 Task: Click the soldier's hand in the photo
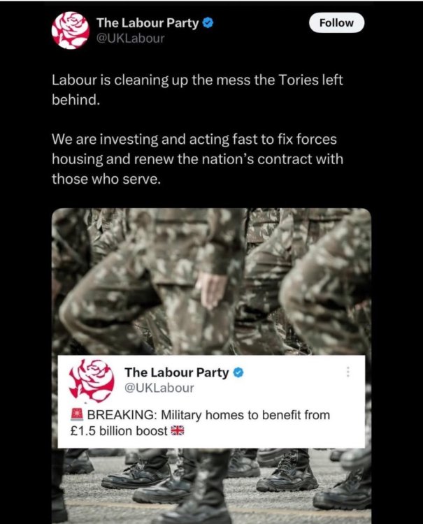pos(210,290)
